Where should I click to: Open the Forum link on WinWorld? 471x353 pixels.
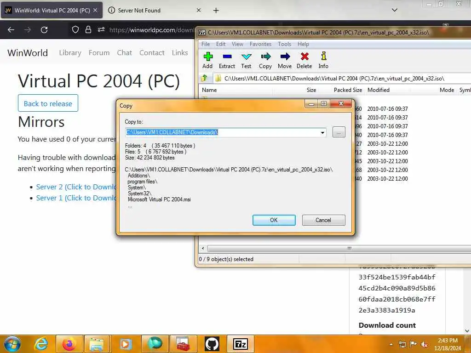tap(99, 53)
